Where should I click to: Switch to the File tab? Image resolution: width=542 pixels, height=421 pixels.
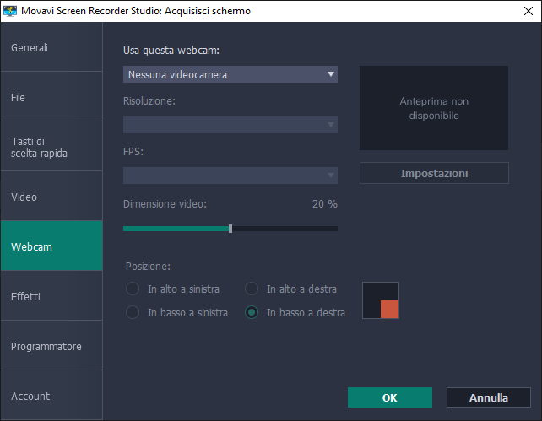pyautogui.click(x=51, y=97)
